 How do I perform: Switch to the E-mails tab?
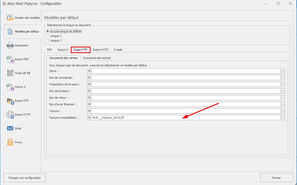point(118,50)
